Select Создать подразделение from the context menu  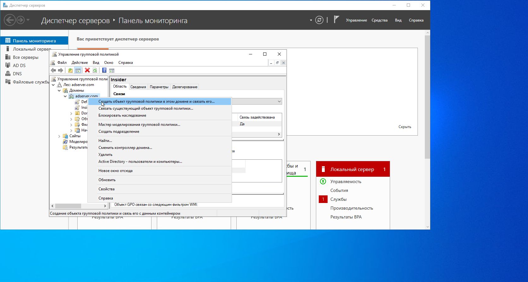pos(119,132)
